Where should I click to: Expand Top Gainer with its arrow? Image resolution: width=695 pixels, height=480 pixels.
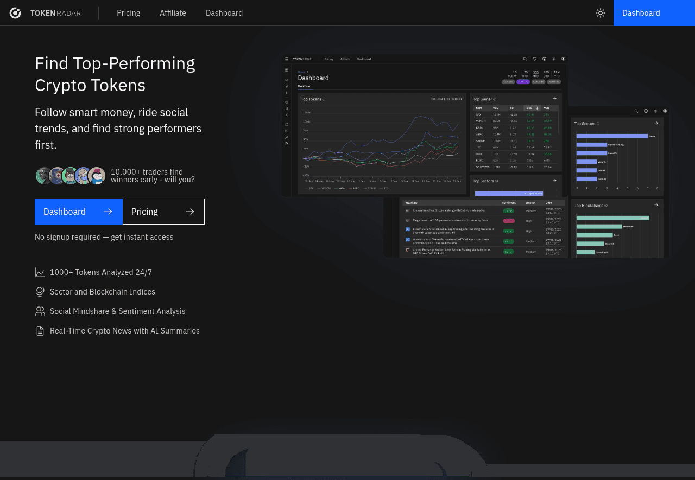tap(554, 98)
